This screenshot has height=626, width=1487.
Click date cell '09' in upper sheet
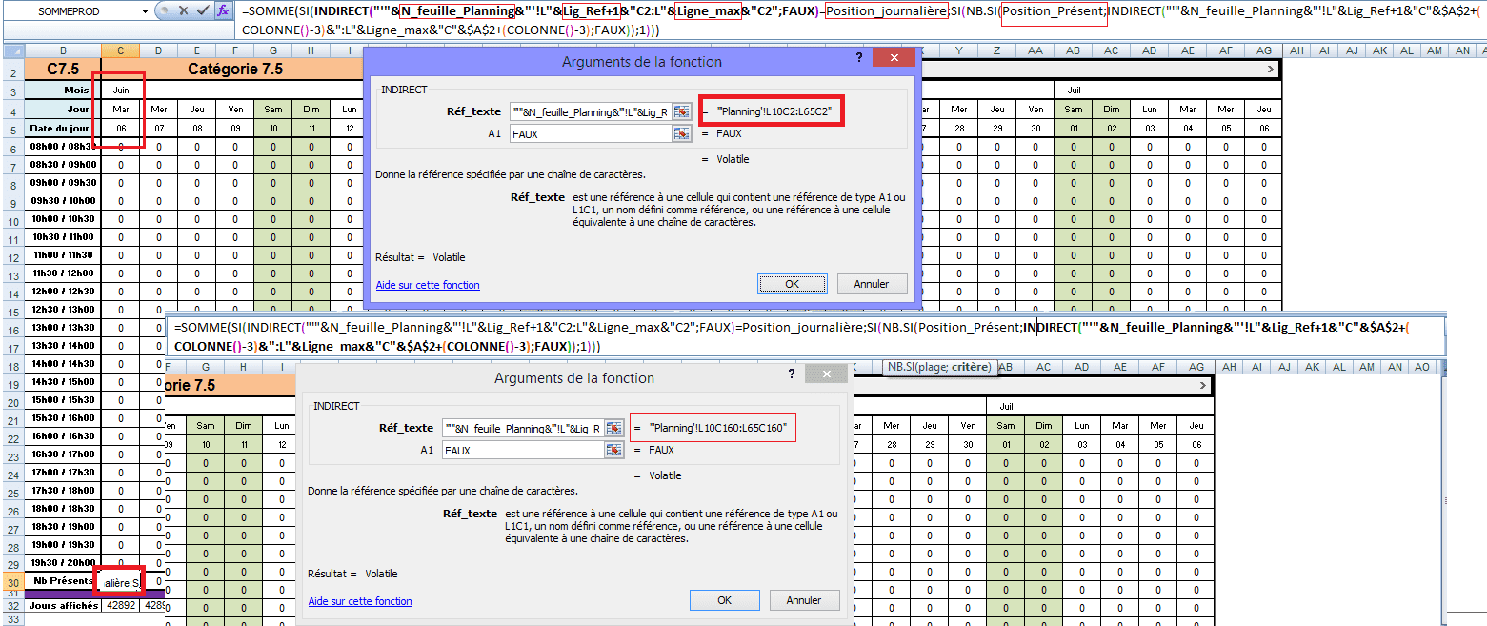tap(234, 128)
